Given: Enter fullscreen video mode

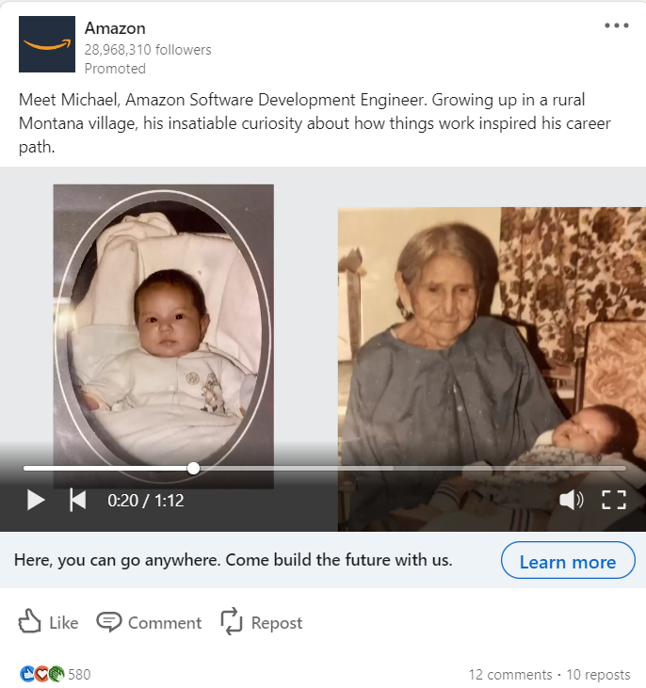Looking at the screenshot, I should coord(613,500).
